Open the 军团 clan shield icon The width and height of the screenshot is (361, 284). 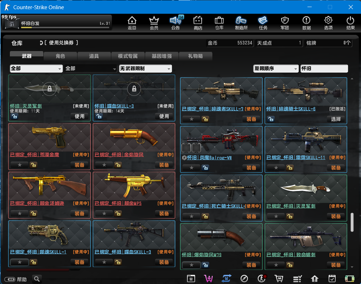(285, 23)
